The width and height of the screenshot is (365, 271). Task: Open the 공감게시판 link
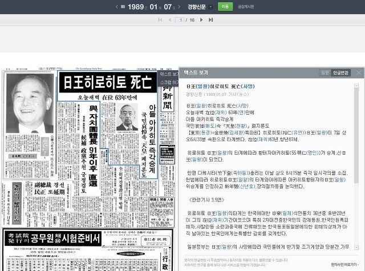(x=246, y=7)
